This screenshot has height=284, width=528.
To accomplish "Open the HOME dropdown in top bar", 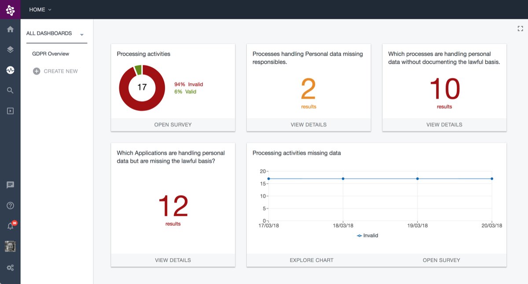I will [40, 10].
